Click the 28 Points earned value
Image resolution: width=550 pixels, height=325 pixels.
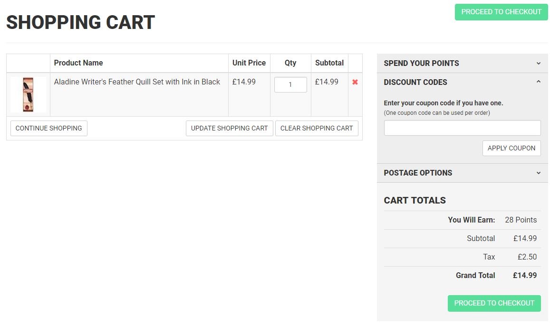(521, 220)
